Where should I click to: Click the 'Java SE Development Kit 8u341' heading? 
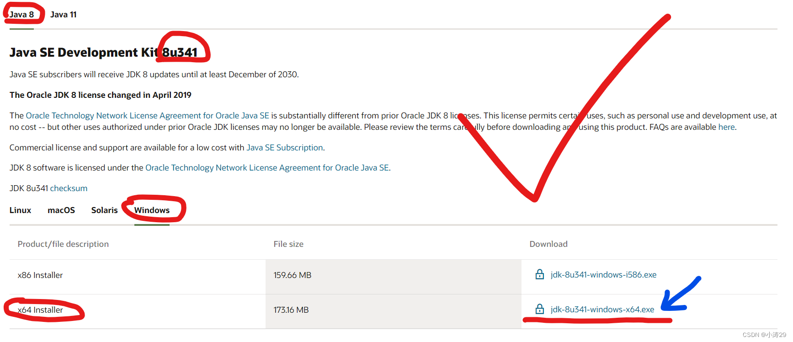click(103, 53)
